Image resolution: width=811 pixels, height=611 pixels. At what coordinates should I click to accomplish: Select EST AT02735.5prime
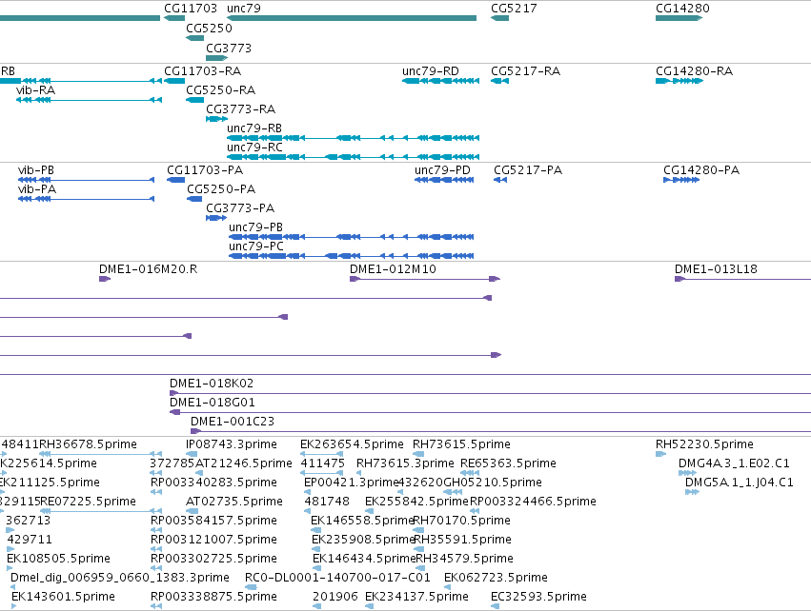192,511
